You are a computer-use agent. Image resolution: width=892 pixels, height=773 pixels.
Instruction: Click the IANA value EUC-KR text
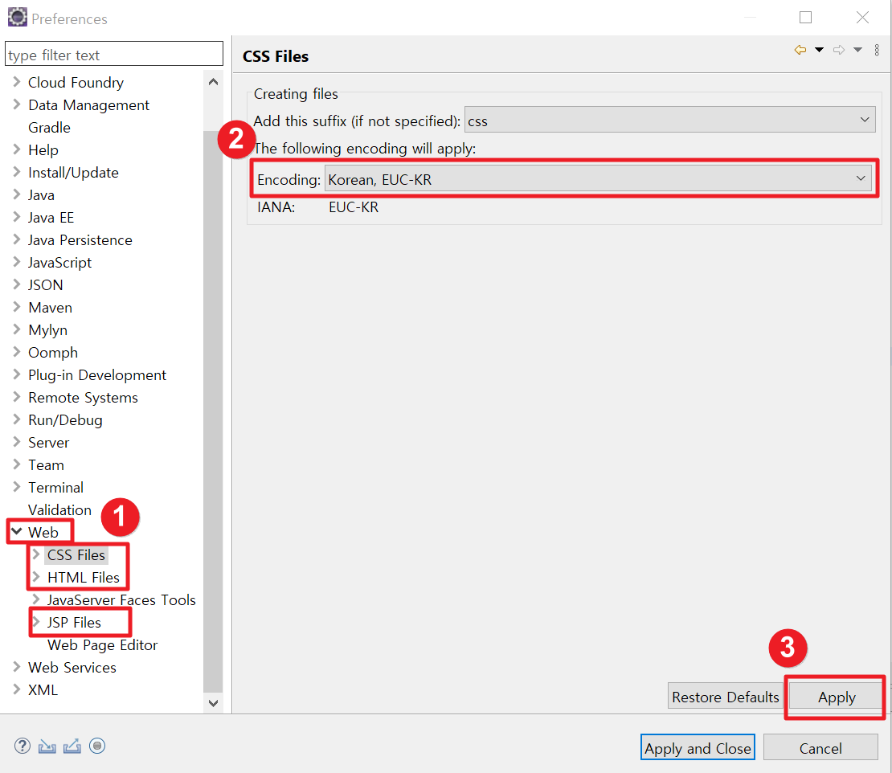[x=354, y=207]
